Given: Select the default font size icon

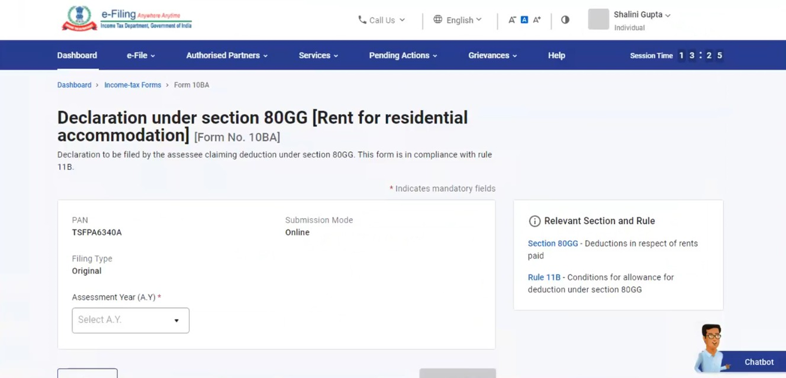Looking at the screenshot, I should point(524,20).
